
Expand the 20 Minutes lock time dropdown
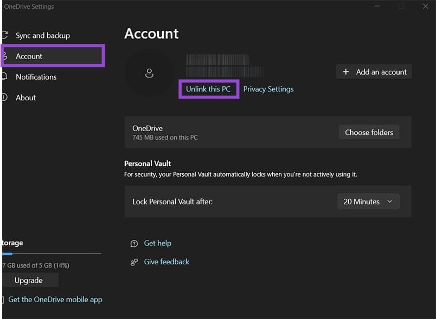point(368,201)
